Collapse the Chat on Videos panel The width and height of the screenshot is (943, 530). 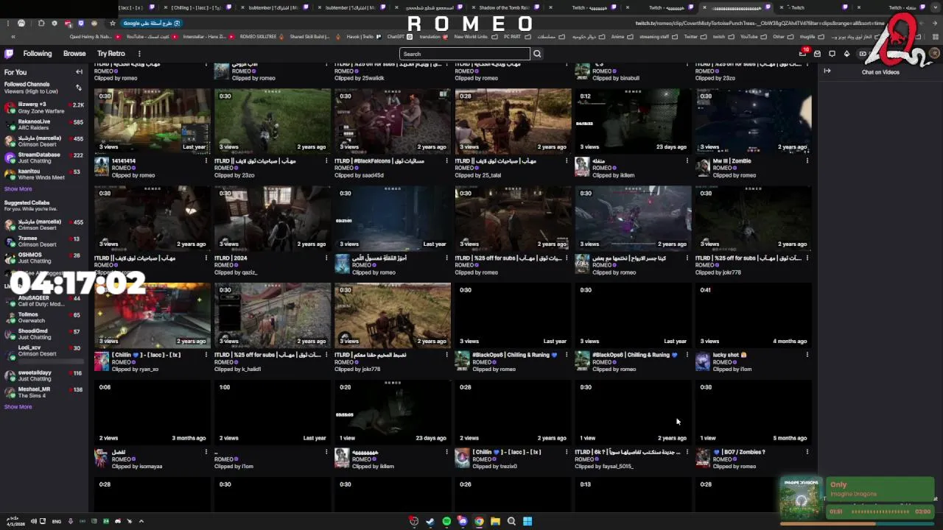827,71
